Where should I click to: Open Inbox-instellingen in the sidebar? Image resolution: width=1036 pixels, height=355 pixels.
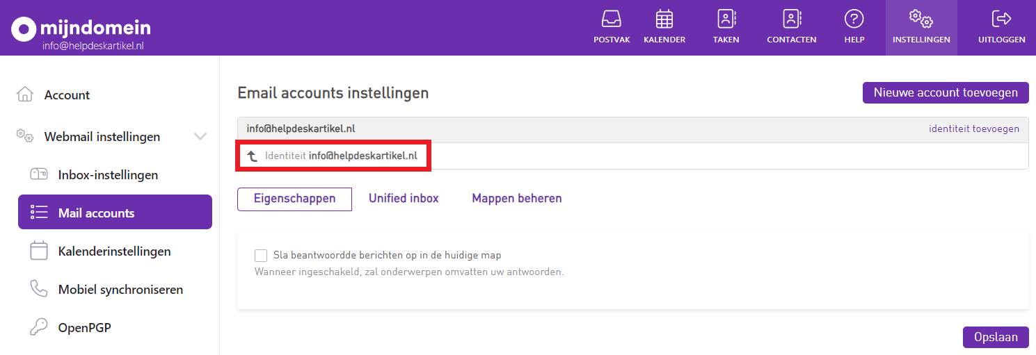tap(108, 175)
